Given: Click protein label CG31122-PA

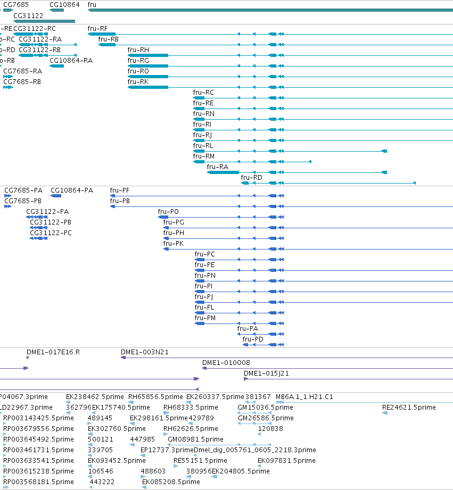Looking at the screenshot, I should 47,211.
